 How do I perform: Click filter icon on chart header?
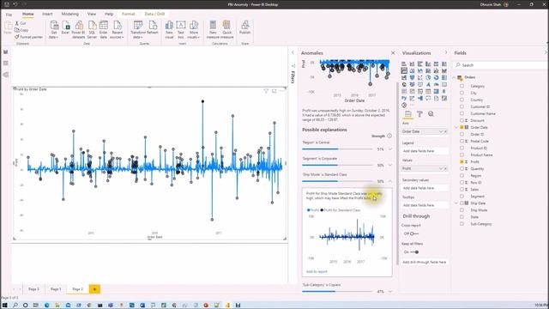click(x=266, y=91)
